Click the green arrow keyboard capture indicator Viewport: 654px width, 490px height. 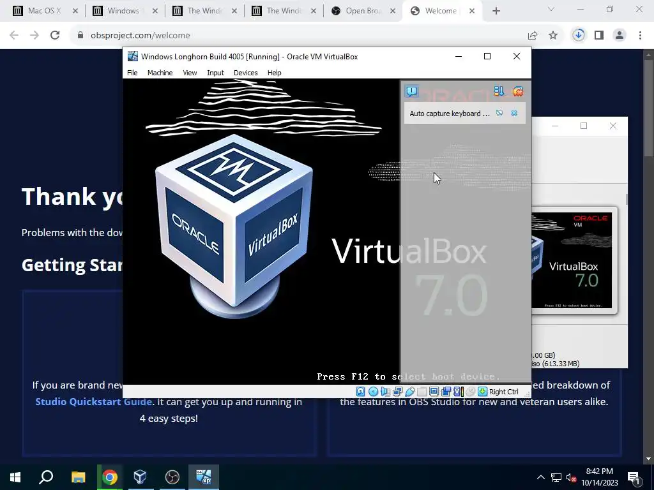tap(483, 392)
